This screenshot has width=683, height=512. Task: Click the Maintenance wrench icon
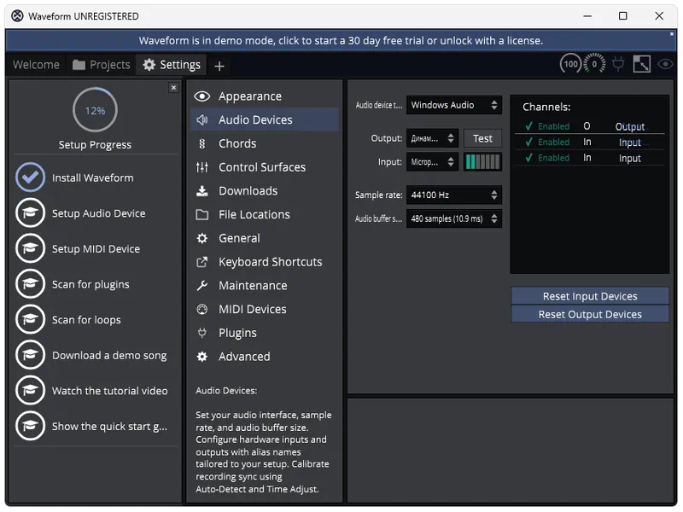[x=201, y=286]
